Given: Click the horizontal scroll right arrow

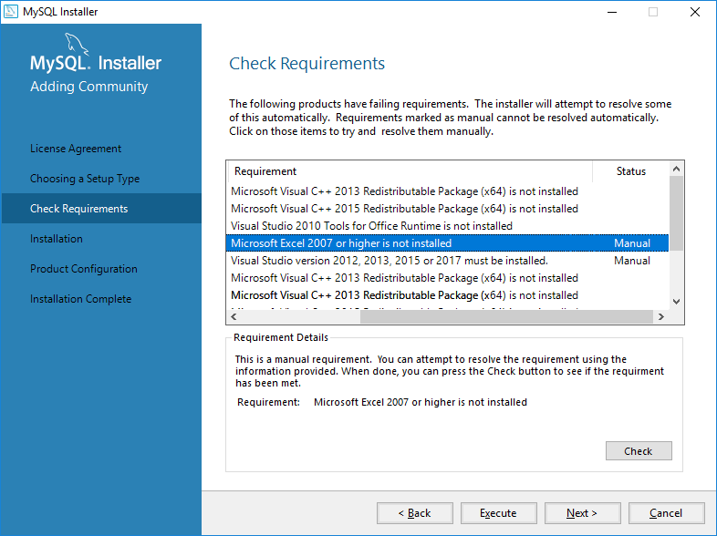Looking at the screenshot, I should pyautogui.click(x=660, y=316).
